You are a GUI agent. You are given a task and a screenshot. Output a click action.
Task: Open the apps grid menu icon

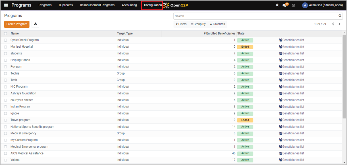pyautogui.click(x=6, y=5)
